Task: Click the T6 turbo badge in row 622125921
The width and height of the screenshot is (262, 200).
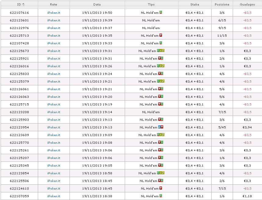Action: (x=161, y=58)
